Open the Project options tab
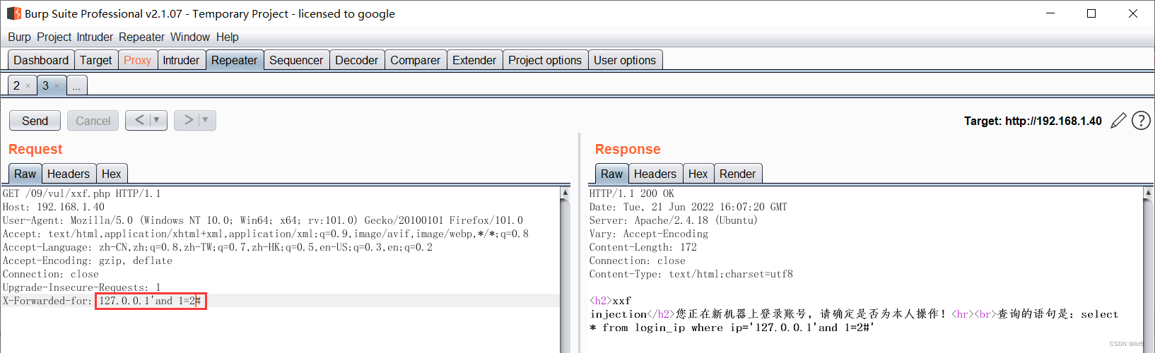Image resolution: width=1155 pixels, height=353 pixels. pos(545,60)
